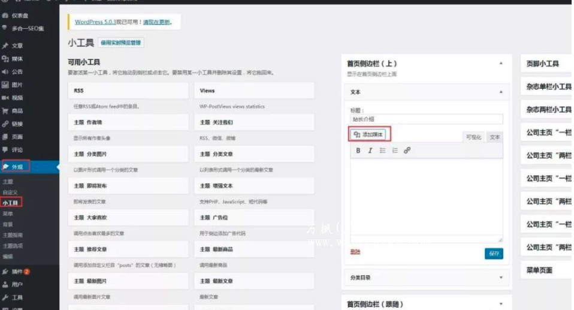Screen dimensions: 574x310
Task: Click 保存 button to save widget
Action: pos(493,254)
